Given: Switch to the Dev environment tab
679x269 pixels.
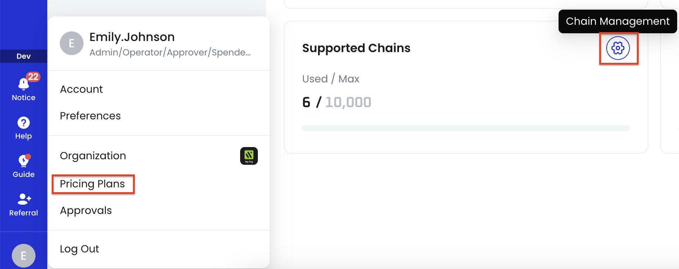Looking at the screenshot, I should (x=23, y=56).
